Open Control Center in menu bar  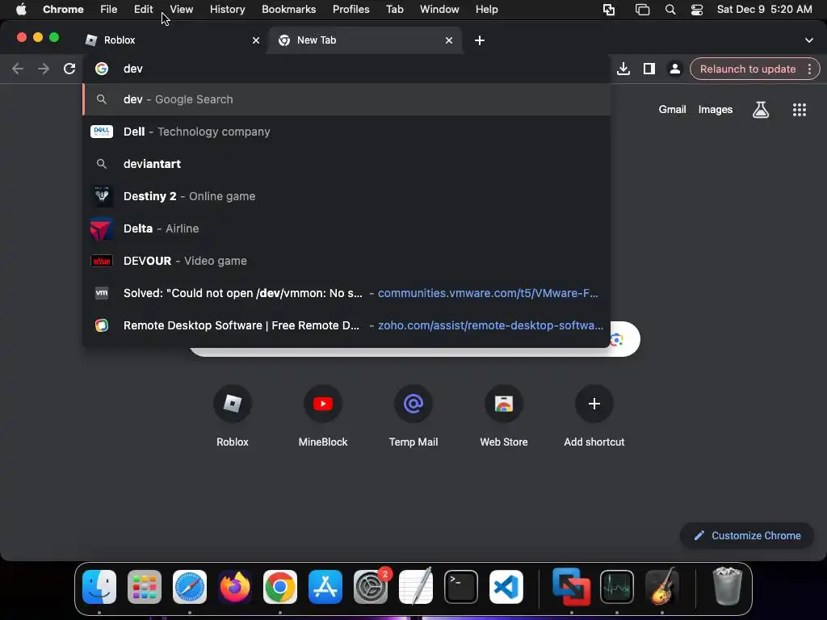[x=697, y=10]
